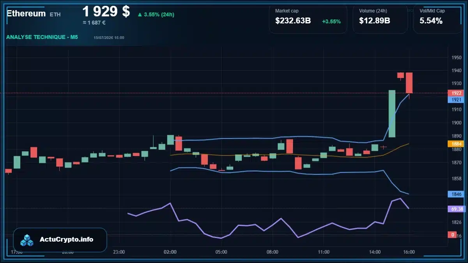Click the 1890 price axis label
This screenshot has height=263, width=468.
(x=457, y=136)
